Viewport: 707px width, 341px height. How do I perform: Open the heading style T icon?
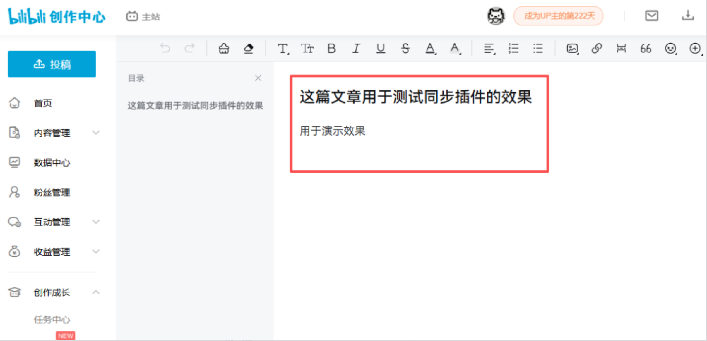click(283, 49)
